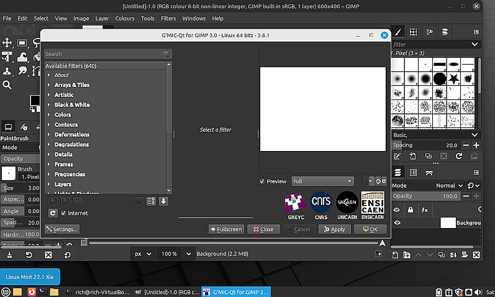Viewport: 495px width, 297px height.
Task: Restore tool preset icon at bottom left
Action: click(29, 255)
